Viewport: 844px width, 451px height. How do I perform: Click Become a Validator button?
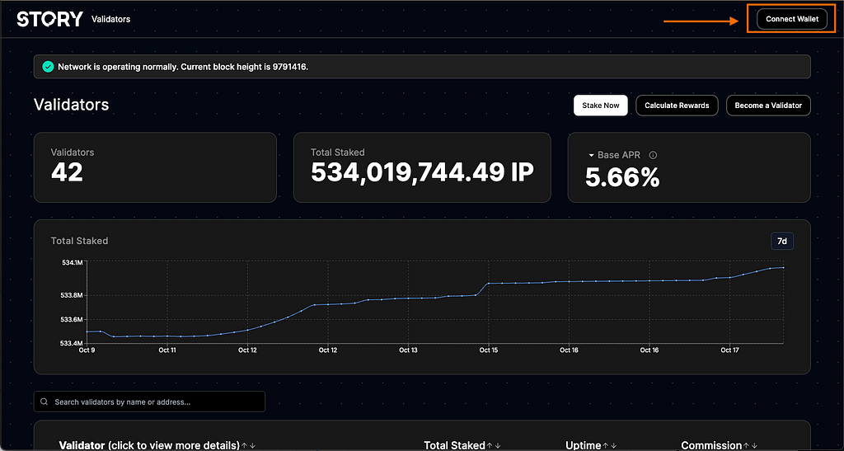coord(768,106)
